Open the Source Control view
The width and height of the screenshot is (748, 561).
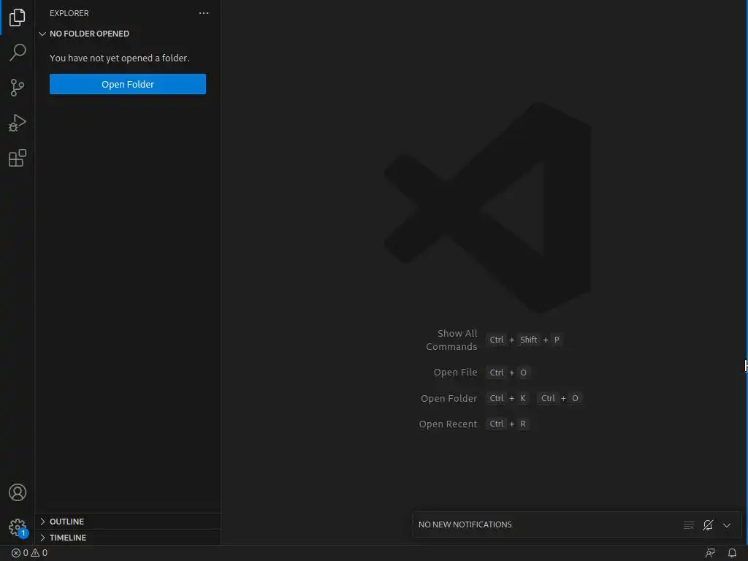point(18,88)
